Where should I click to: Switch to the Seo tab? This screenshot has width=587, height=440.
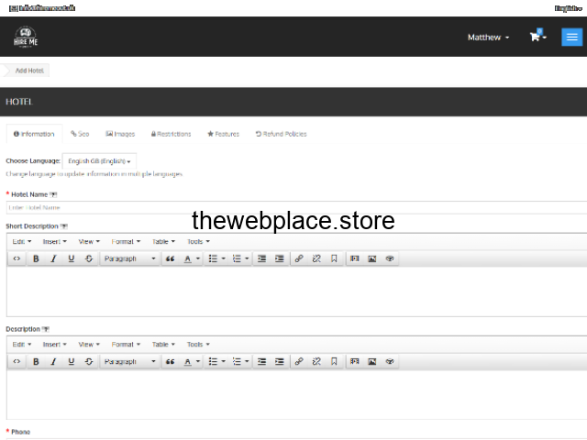point(81,134)
